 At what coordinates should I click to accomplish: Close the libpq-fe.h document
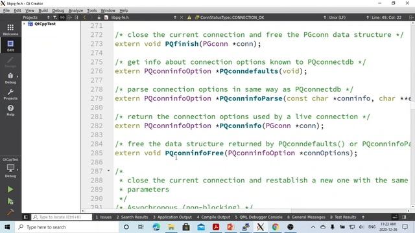point(182,17)
